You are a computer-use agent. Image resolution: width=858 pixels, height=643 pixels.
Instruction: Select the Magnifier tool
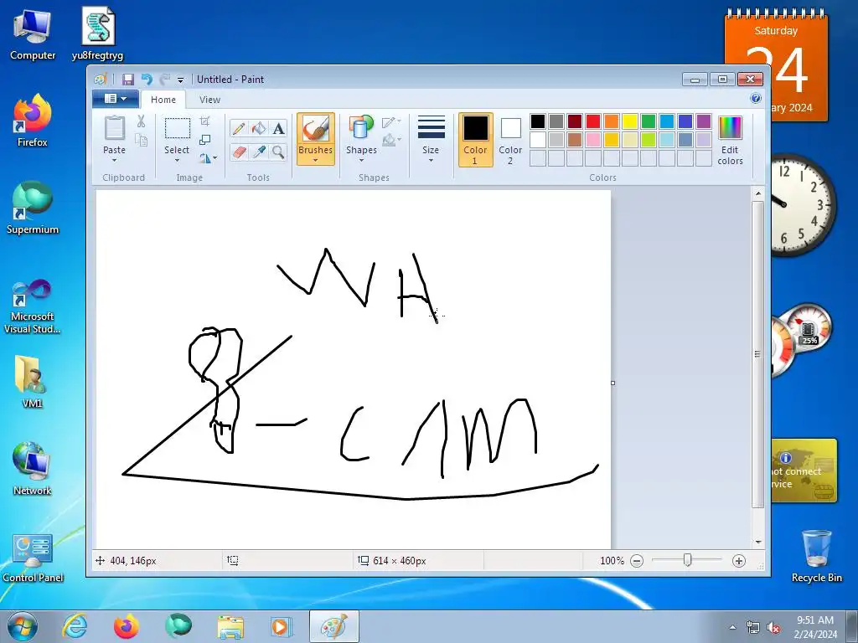point(278,152)
